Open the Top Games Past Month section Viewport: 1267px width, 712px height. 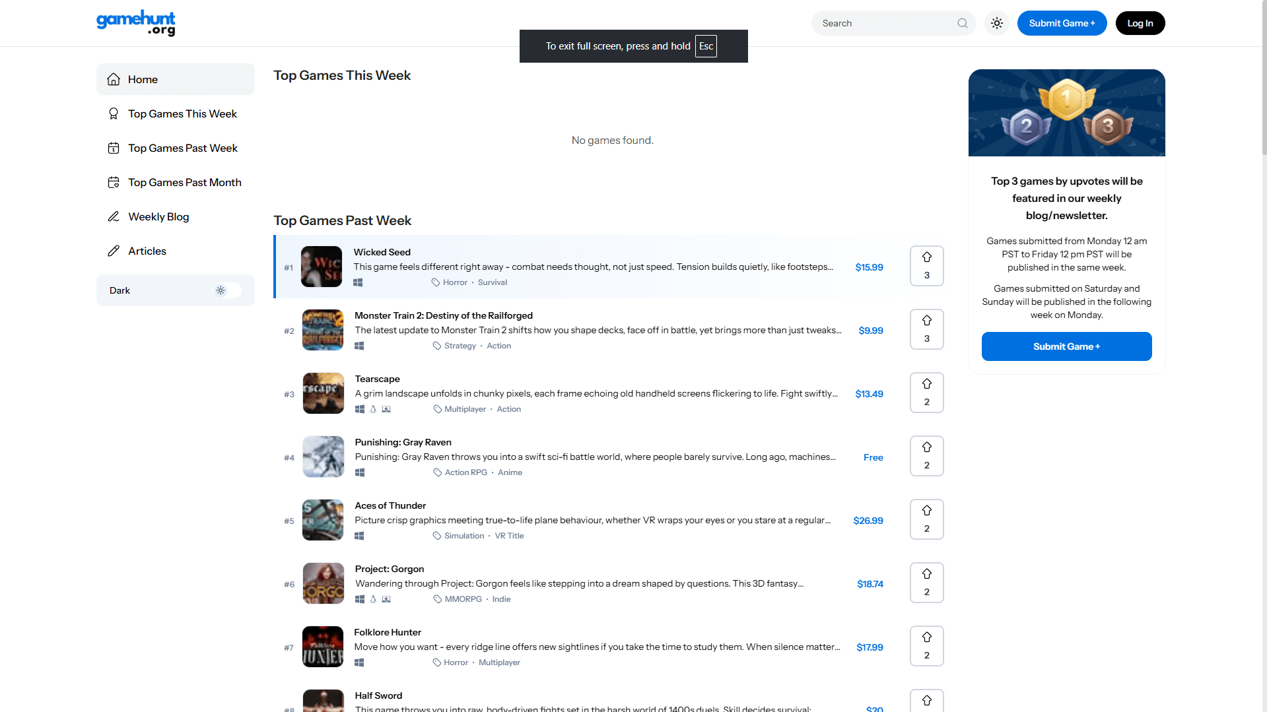click(x=185, y=182)
